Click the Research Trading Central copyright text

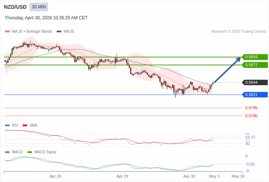(238, 32)
